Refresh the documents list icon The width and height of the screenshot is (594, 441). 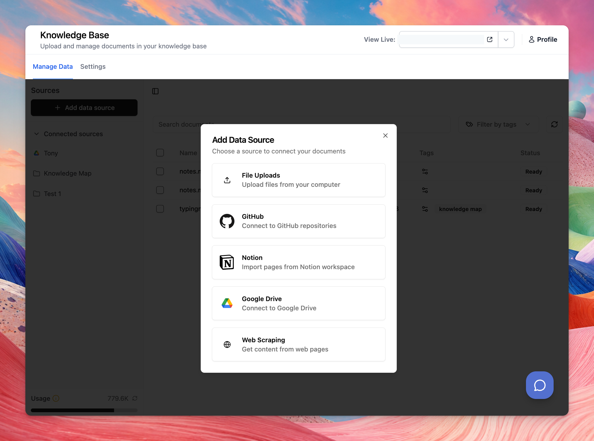(x=554, y=124)
